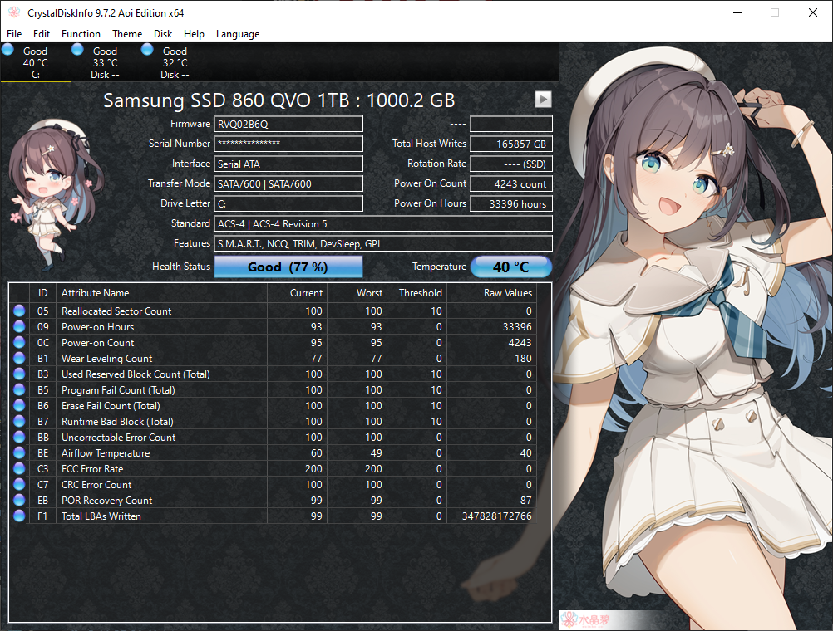Select the Wear Leveling Count attribute name

click(x=106, y=358)
